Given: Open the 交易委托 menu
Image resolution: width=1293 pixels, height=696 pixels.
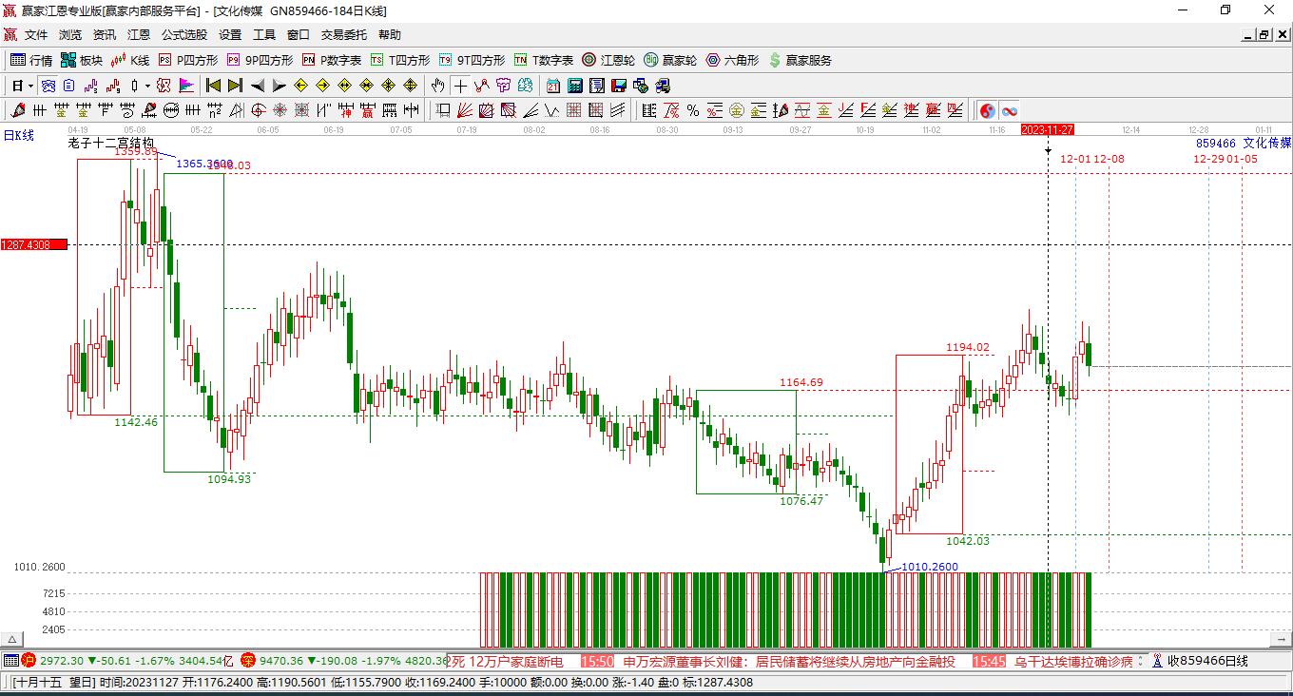Looking at the screenshot, I should [343, 34].
